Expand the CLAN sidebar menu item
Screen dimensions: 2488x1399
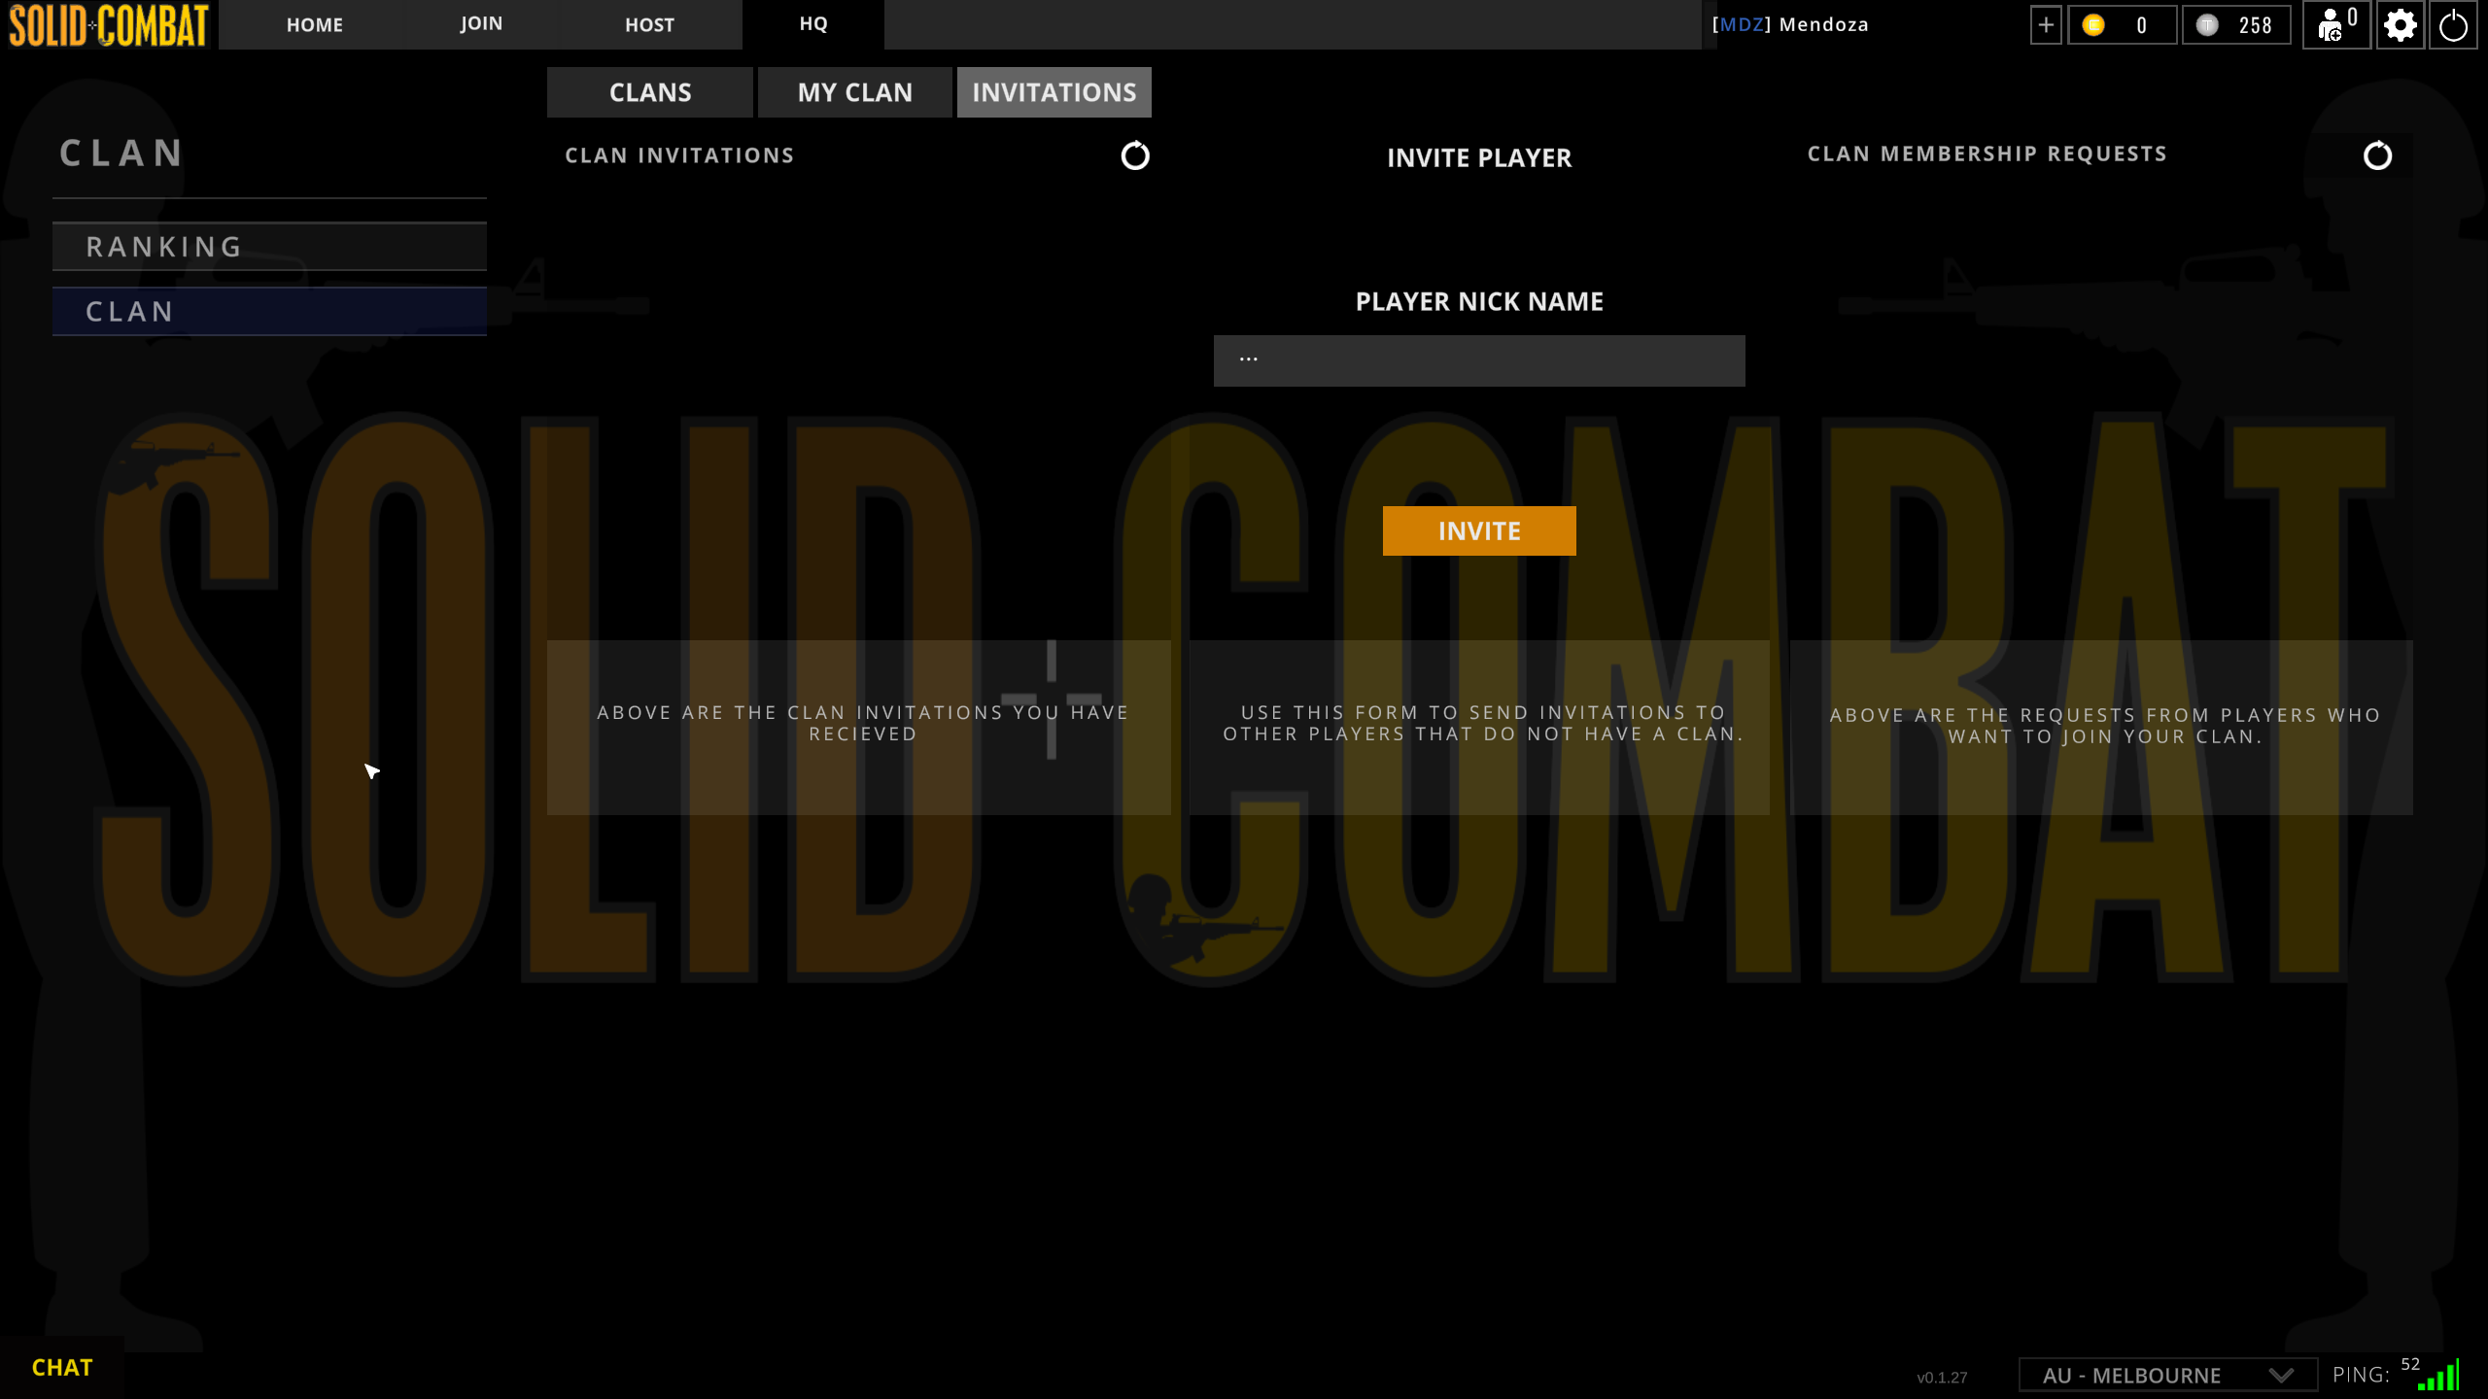click(x=268, y=309)
